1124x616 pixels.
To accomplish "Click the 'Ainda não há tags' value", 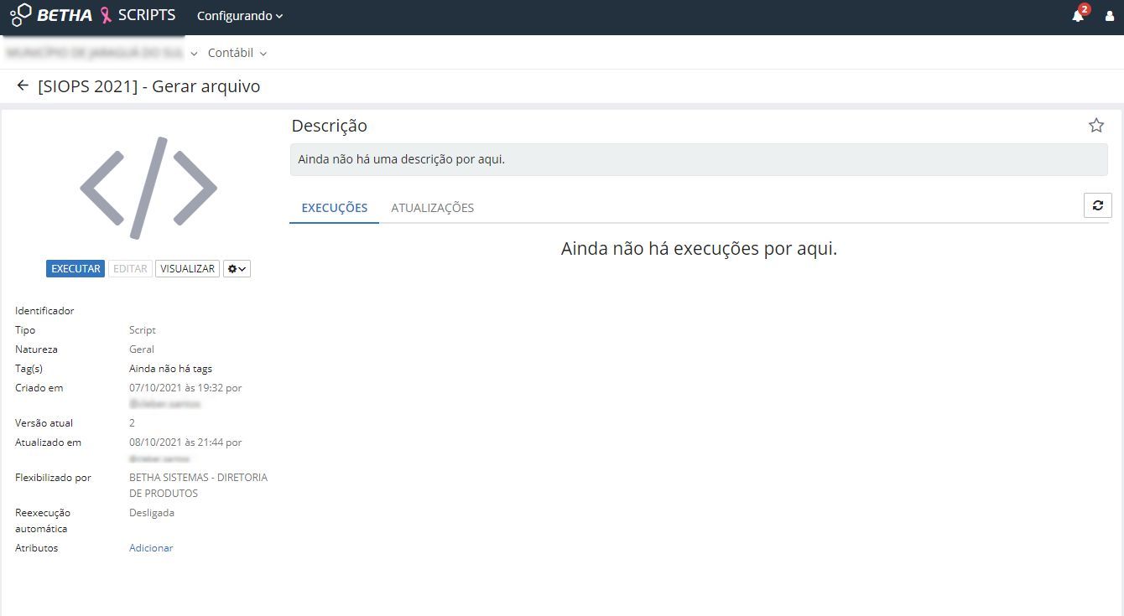I will coord(170,369).
